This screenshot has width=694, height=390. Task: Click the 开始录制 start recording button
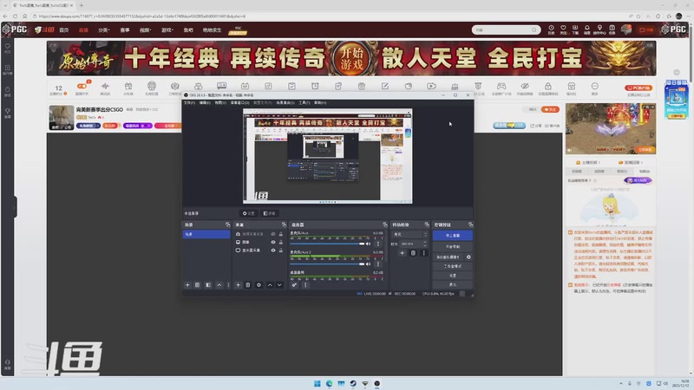[x=452, y=247]
